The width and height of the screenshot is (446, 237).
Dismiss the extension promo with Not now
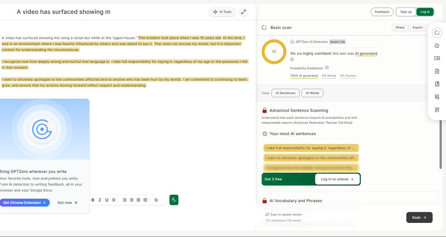(68, 203)
